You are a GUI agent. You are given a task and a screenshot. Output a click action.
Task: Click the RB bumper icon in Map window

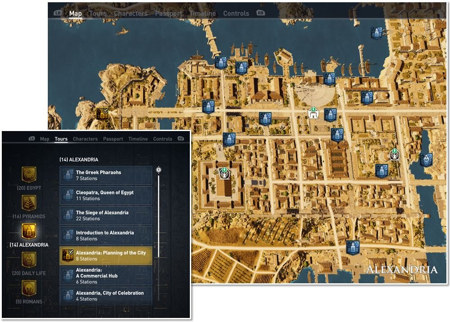click(x=261, y=13)
